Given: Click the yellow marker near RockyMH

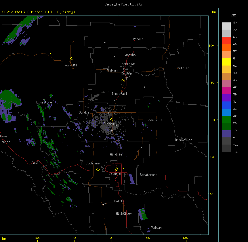Looking at the screenshot, I should [x=72, y=58].
